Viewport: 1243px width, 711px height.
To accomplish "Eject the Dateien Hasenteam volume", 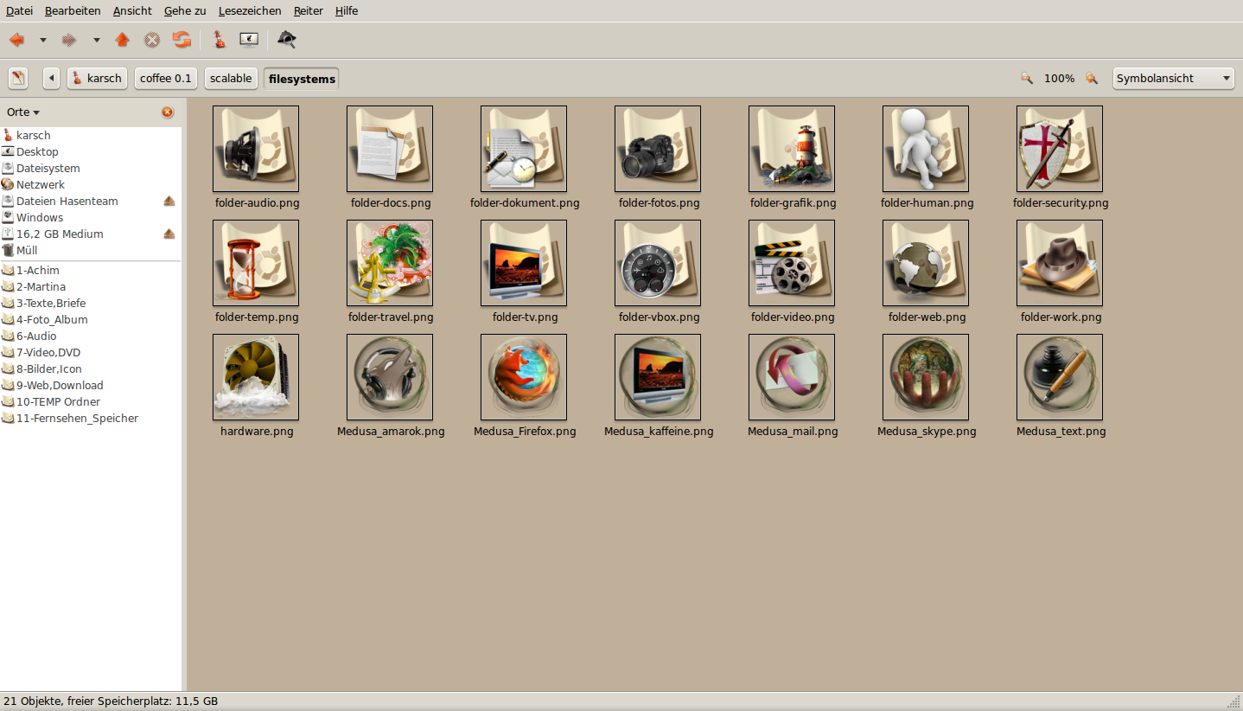I will (169, 201).
